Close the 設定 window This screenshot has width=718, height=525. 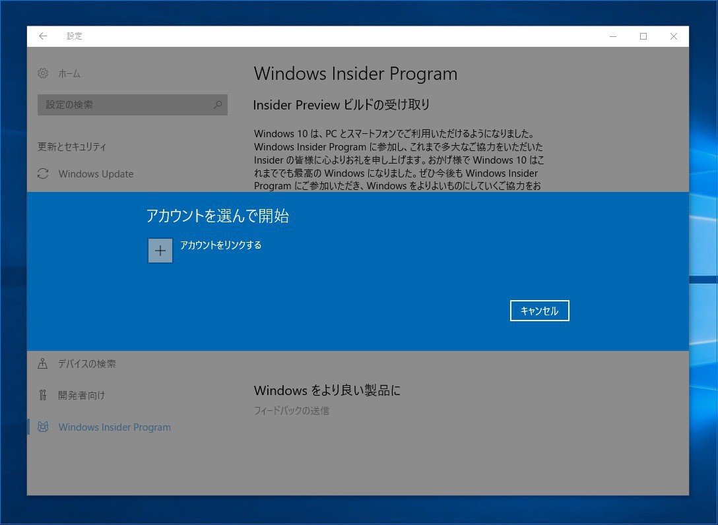673,36
